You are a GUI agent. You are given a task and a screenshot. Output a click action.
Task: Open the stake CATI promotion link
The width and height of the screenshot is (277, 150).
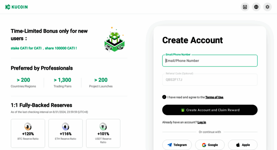[44, 48]
